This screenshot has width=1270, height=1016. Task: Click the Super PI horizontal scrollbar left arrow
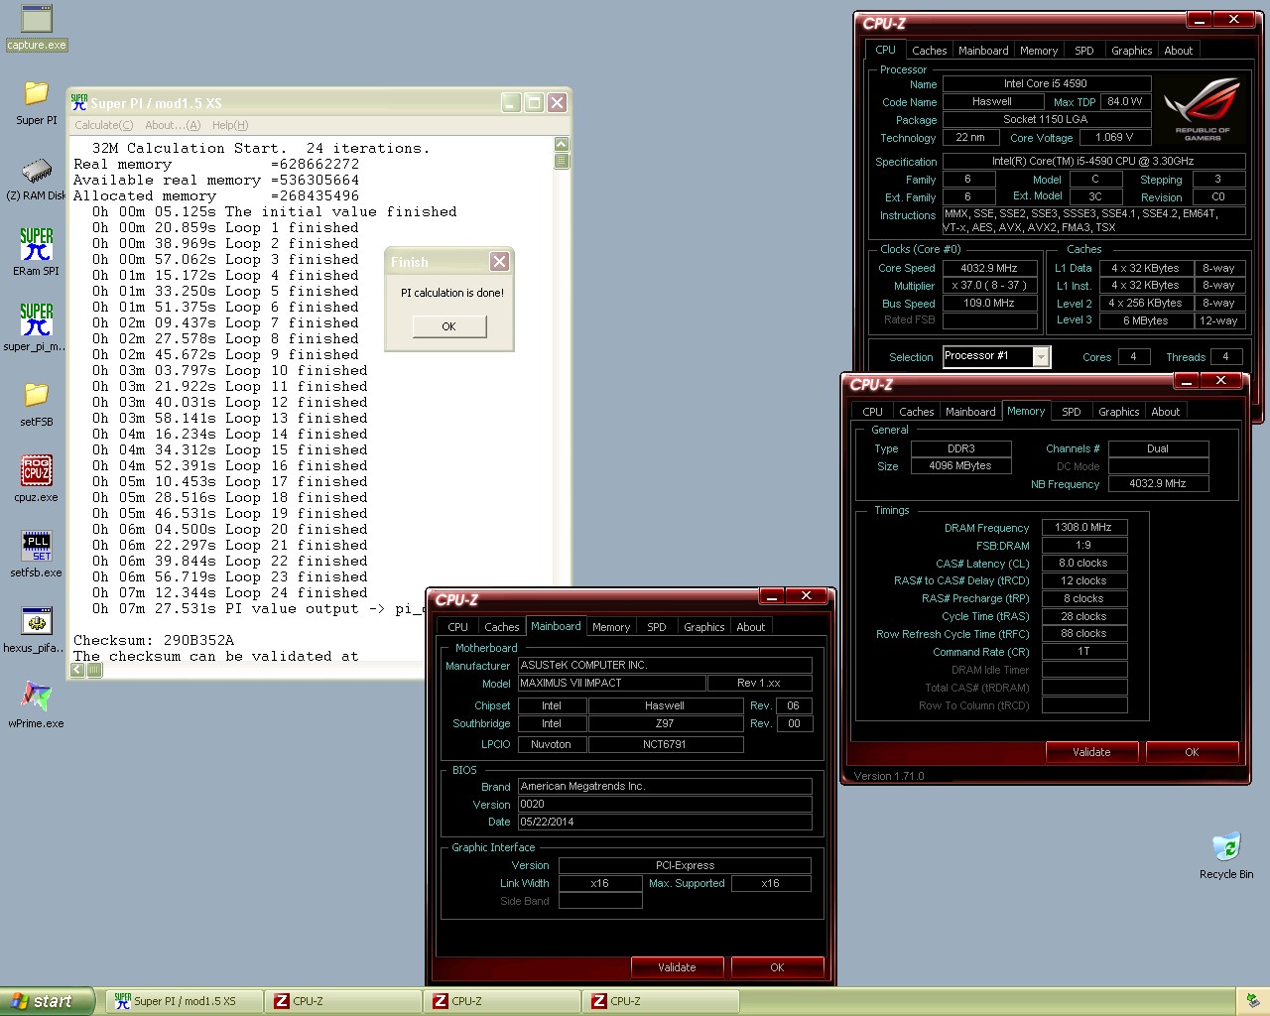[x=78, y=671]
